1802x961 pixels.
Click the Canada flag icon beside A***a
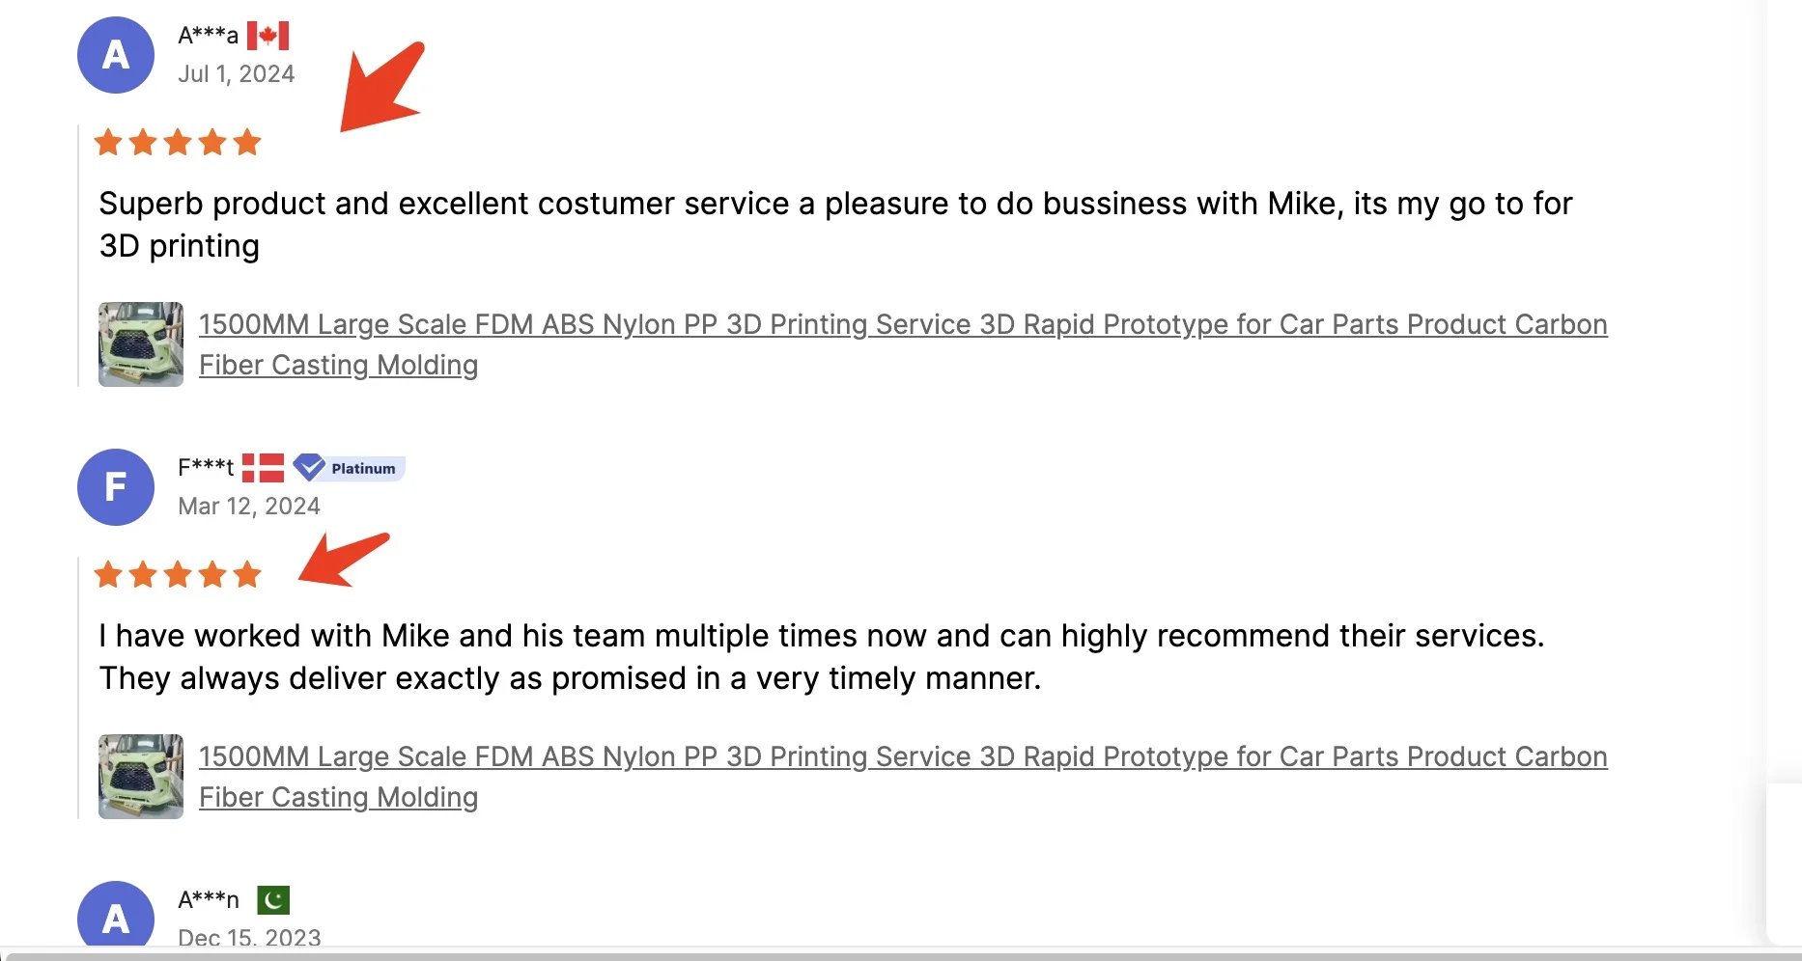(267, 36)
